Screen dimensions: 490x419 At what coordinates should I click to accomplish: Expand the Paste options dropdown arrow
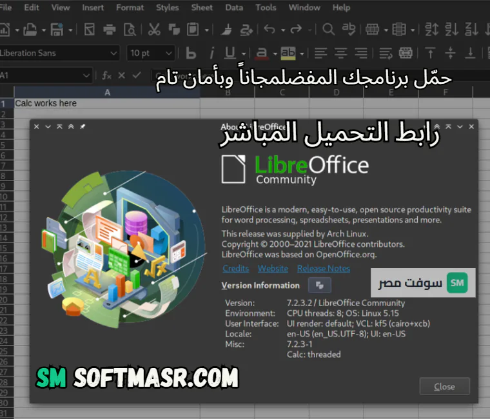(x=206, y=30)
